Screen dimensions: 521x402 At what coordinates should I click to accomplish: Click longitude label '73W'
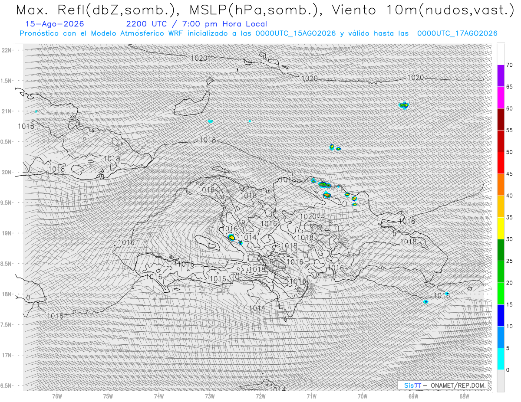click(x=210, y=396)
